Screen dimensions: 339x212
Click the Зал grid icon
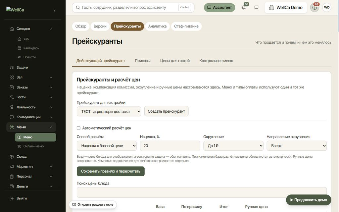[x=12, y=77]
